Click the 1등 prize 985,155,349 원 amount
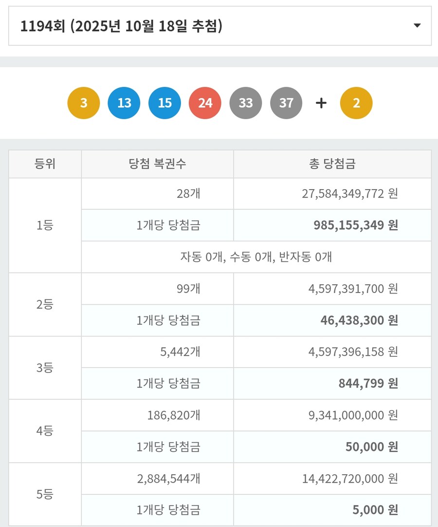The image size is (438, 527). [356, 225]
